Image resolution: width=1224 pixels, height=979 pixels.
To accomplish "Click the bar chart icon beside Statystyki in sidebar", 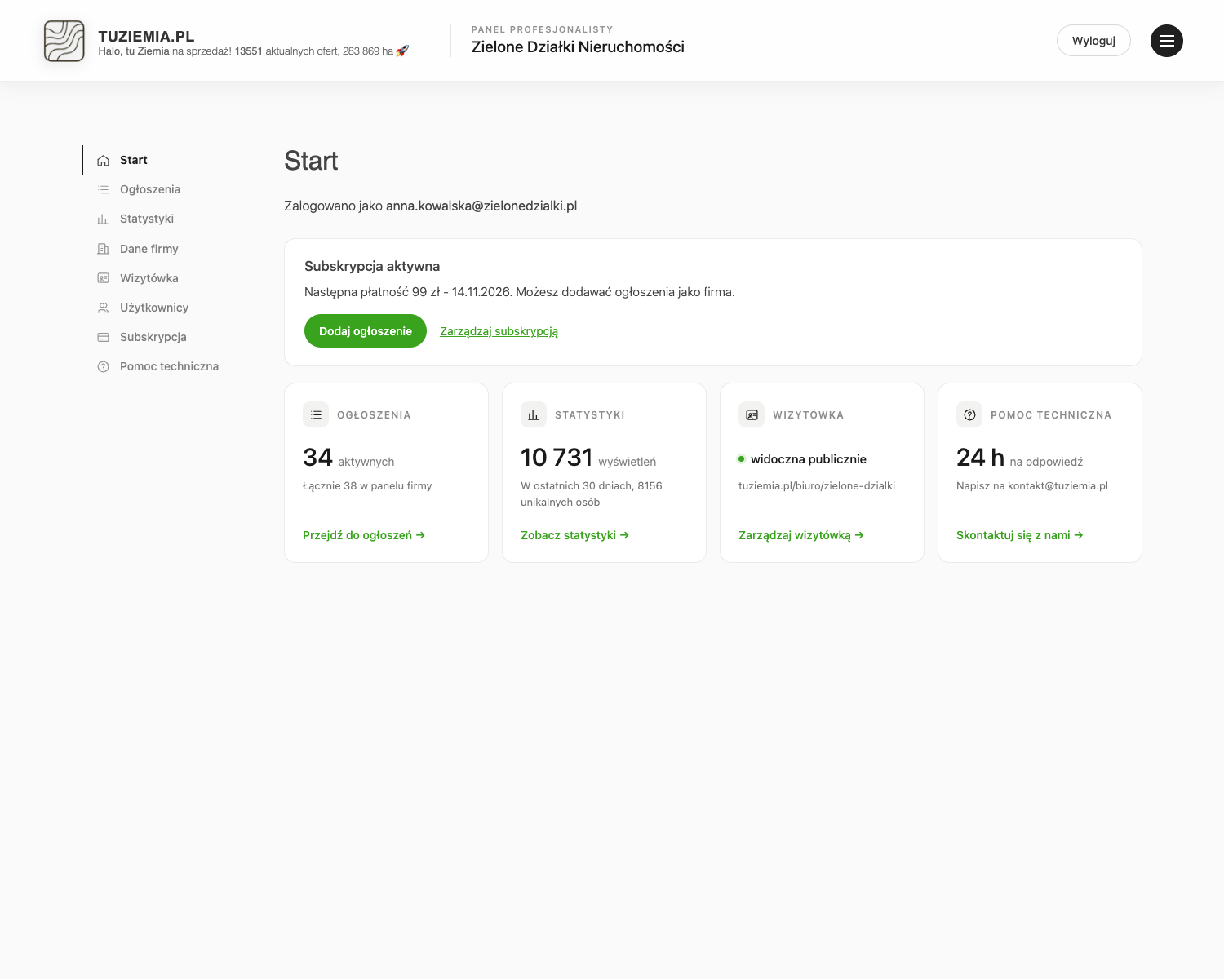I will coord(104,219).
